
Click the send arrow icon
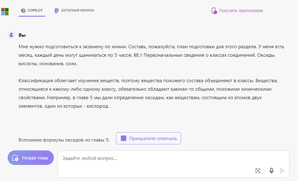point(282,171)
